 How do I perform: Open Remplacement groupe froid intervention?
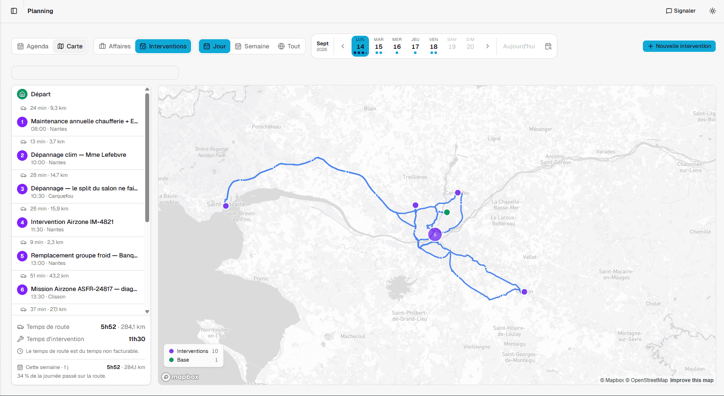pyautogui.click(x=78, y=259)
